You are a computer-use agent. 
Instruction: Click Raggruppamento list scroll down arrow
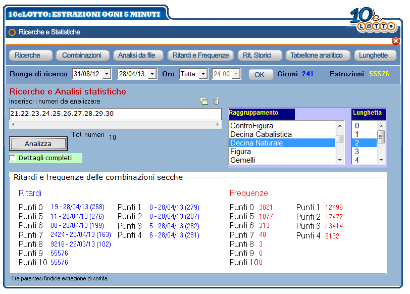click(340, 160)
